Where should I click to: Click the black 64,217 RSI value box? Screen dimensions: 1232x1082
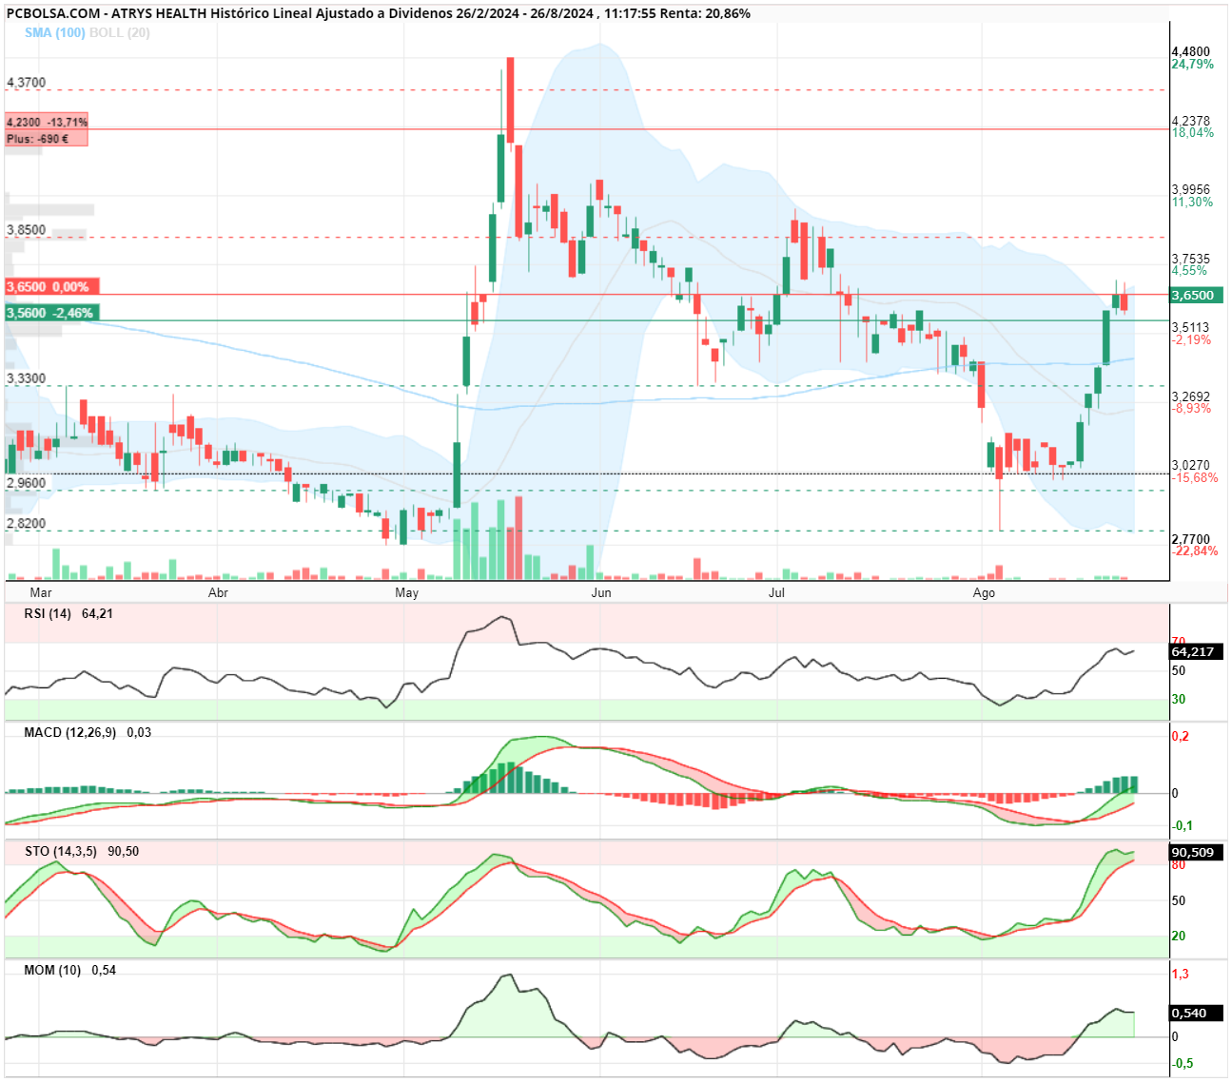(1196, 651)
